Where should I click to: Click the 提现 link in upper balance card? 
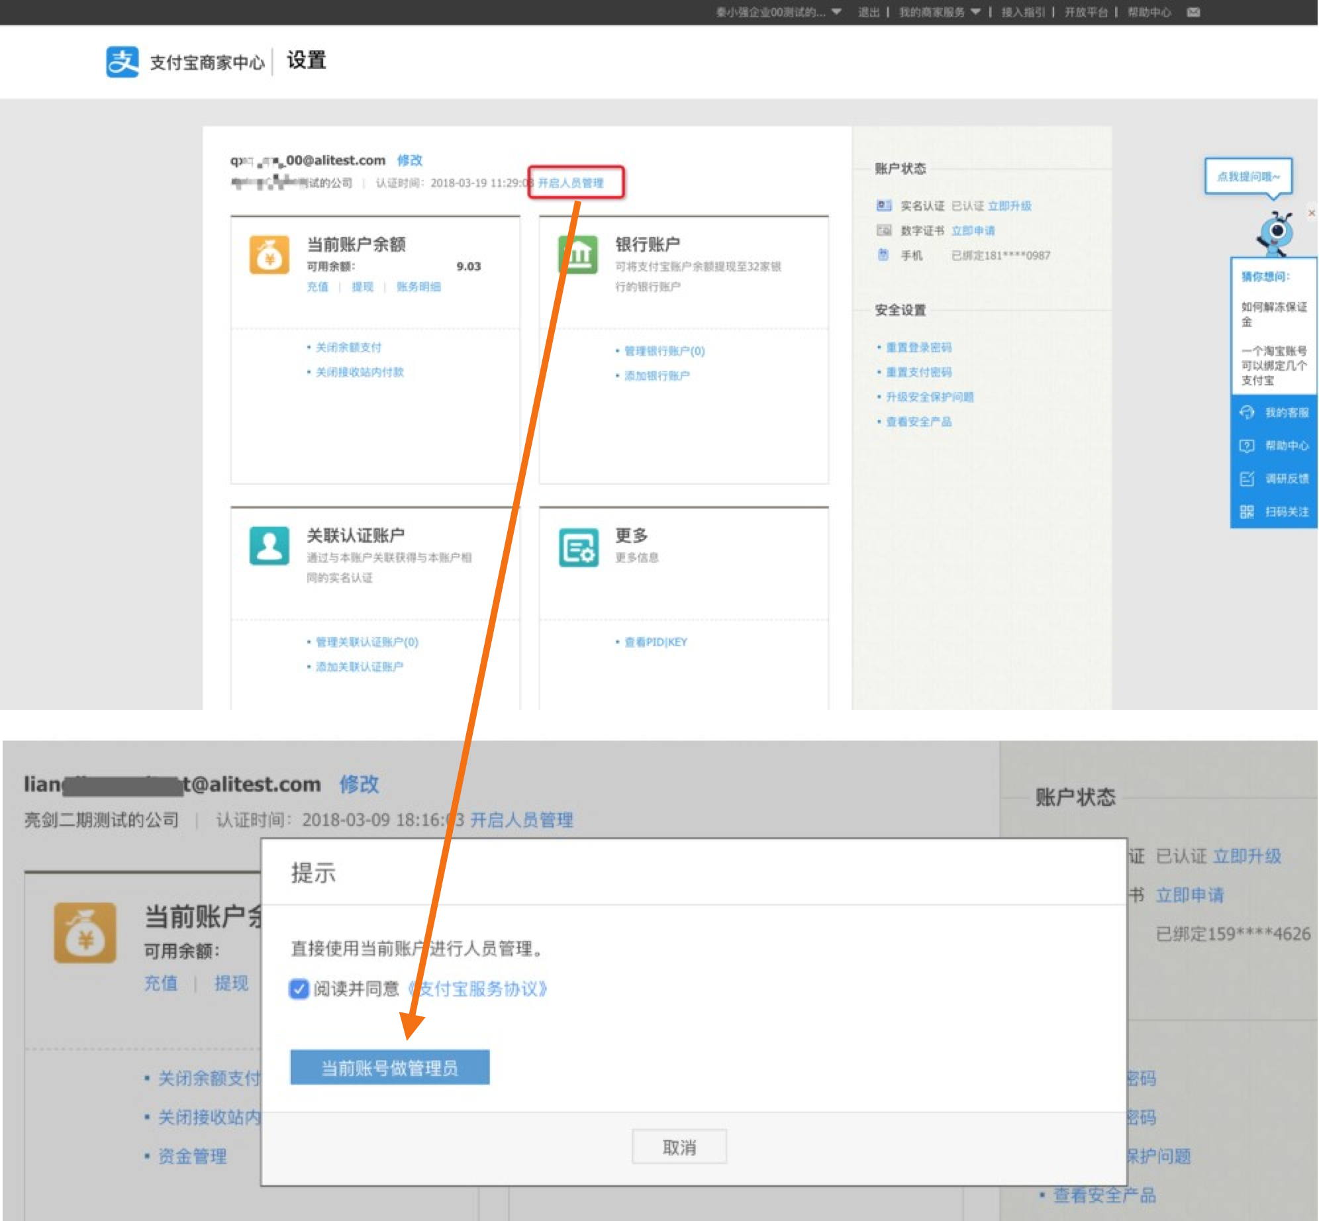tap(362, 287)
